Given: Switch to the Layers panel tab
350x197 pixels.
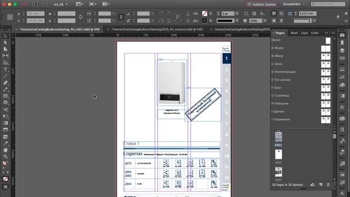Looking at the screenshot, I should point(305,33).
